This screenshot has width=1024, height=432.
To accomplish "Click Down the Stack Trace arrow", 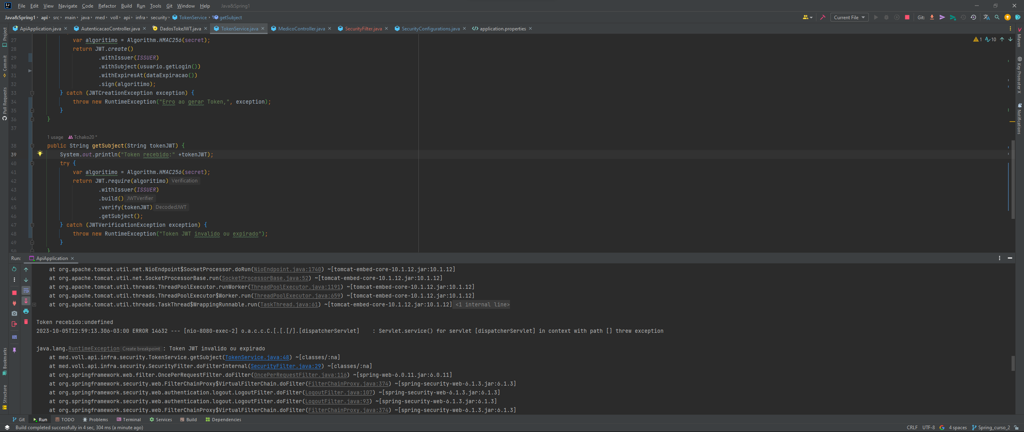I will (x=26, y=280).
